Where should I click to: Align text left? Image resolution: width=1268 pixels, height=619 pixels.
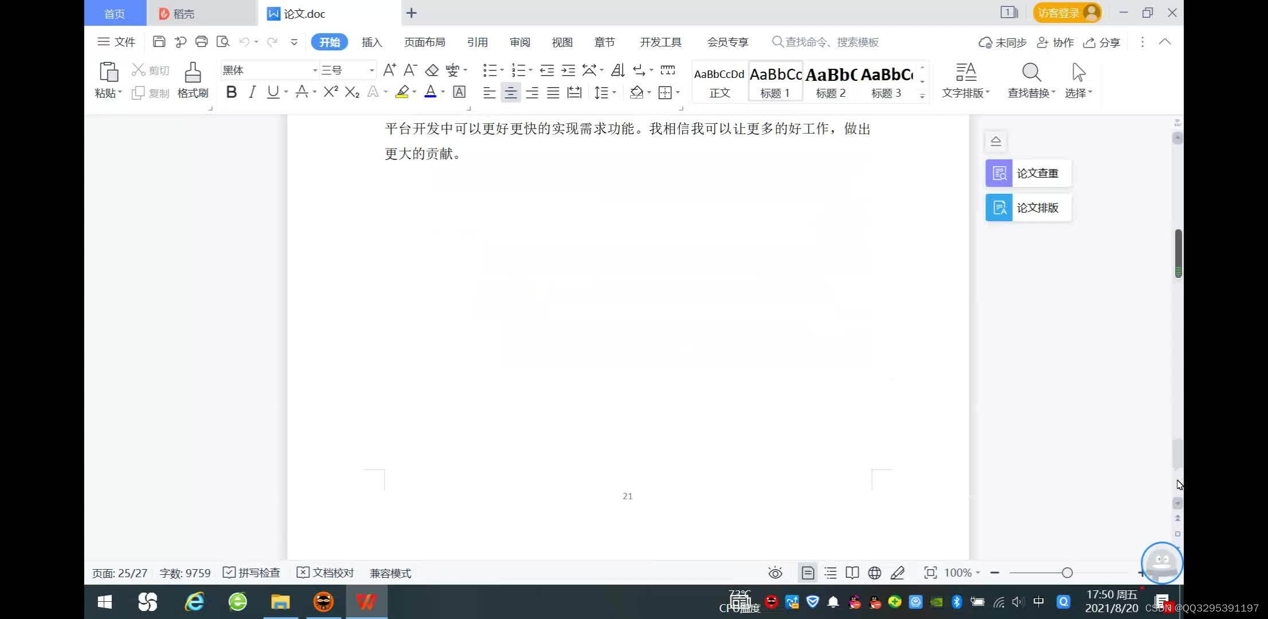click(489, 92)
